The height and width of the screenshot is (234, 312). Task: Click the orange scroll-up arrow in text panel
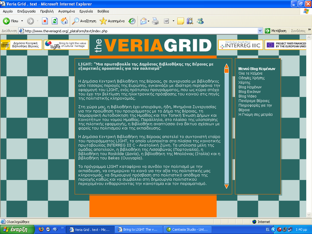click(226, 66)
